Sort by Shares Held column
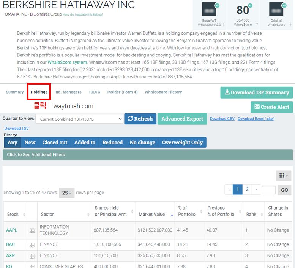Screen dimensions: 295x268 (x=113, y=212)
